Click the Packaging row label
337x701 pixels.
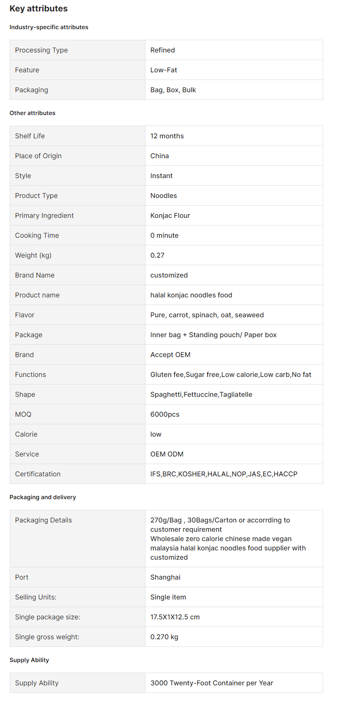(32, 90)
